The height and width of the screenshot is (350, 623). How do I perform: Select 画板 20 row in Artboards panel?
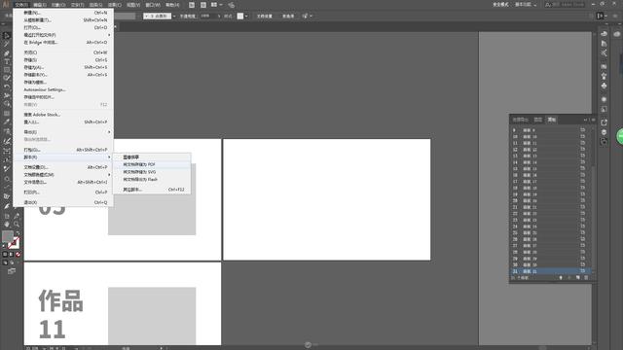[x=550, y=201]
